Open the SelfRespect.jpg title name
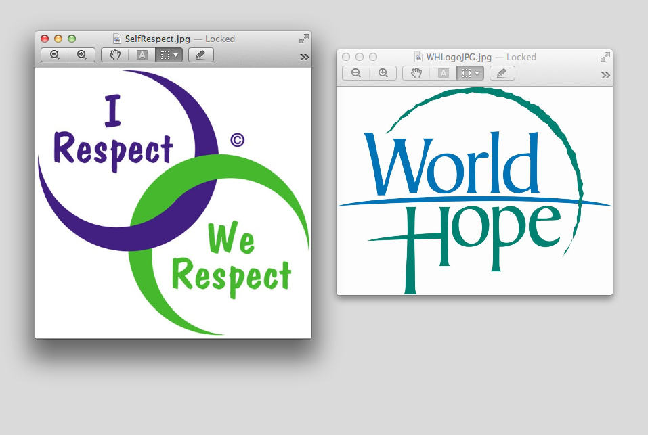Viewport: 648px width, 435px height. 158,39
